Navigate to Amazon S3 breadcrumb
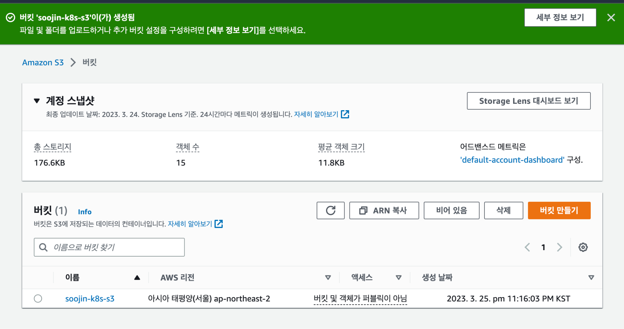 [43, 62]
